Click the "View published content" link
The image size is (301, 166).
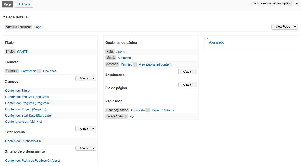(x=155, y=64)
